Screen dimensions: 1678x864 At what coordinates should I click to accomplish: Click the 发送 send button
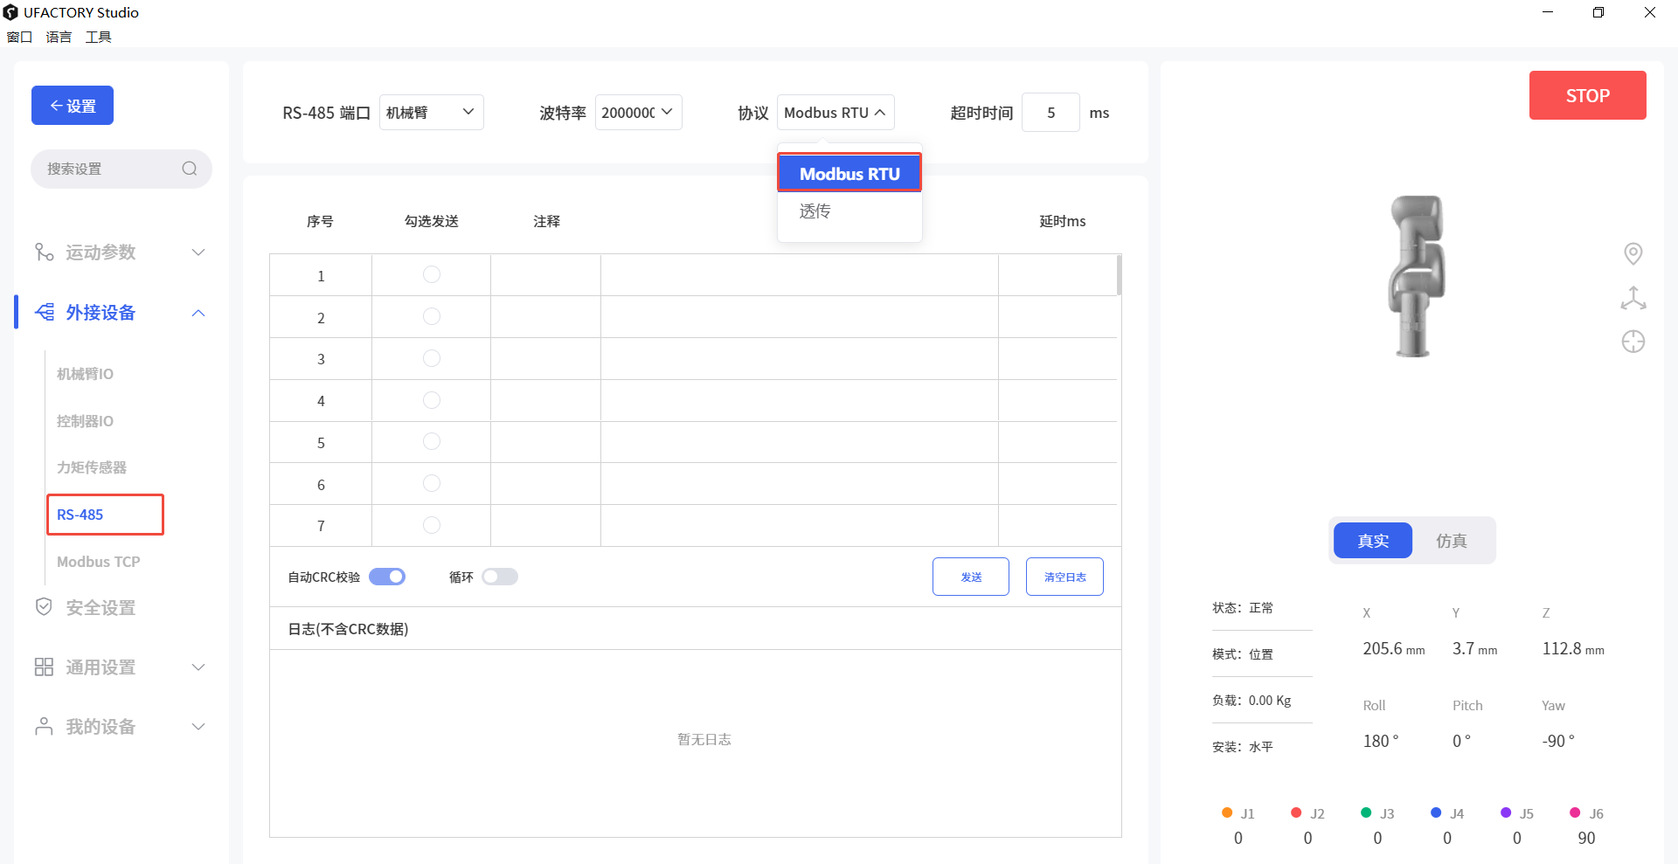[970, 577]
